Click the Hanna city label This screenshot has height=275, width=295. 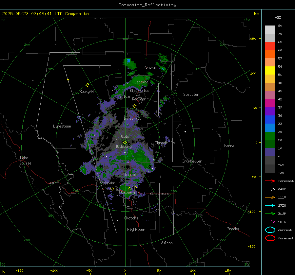(229, 146)
